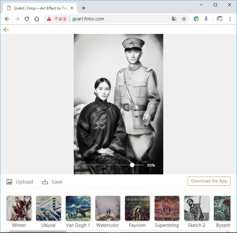Screen dimensions: 237x233
Task: Click the red not-secure warning icon
Action: click(49, 19)
